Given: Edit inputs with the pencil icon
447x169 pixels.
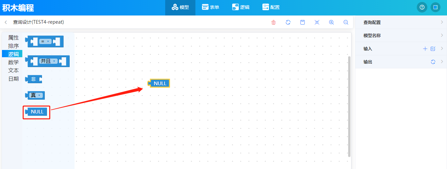Looking at the screenshot, I should pos(433,49).
